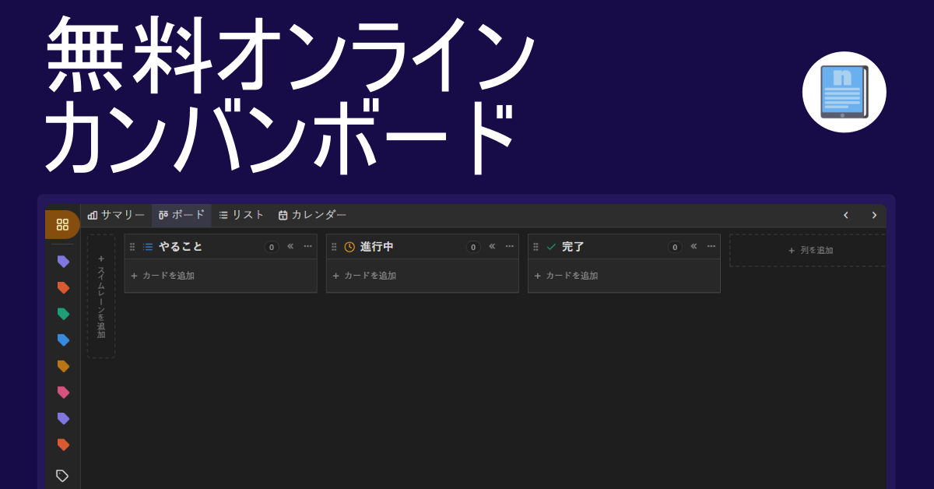Switch to the カレンダー tab
The image size is (934, 489).
coord(312,215)
